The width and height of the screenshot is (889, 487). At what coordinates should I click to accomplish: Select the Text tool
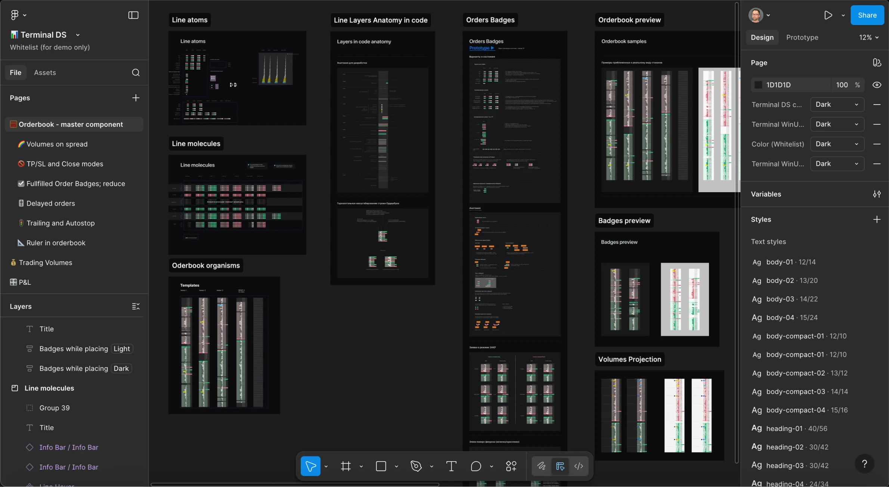click(x=451, y=466)
